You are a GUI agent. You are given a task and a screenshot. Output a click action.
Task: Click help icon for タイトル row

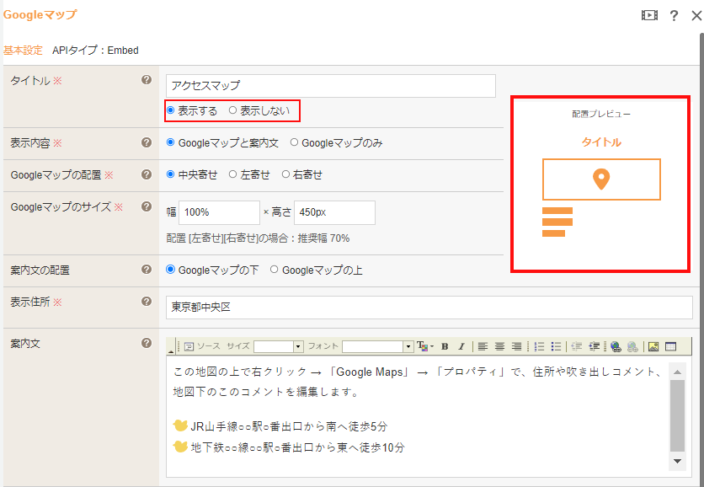pyautogui.click(x=147, y=80)
